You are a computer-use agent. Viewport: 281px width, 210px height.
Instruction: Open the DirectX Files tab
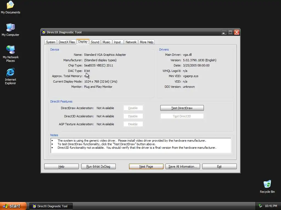(x=67, y=42)
